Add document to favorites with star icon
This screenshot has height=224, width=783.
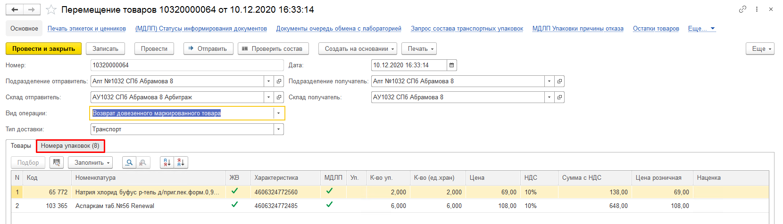(51, 10)
